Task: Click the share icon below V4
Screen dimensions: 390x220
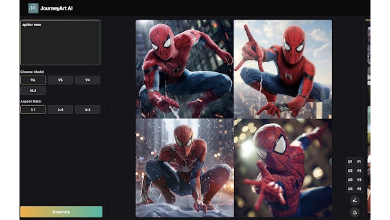Action: [x=355, y=200]
